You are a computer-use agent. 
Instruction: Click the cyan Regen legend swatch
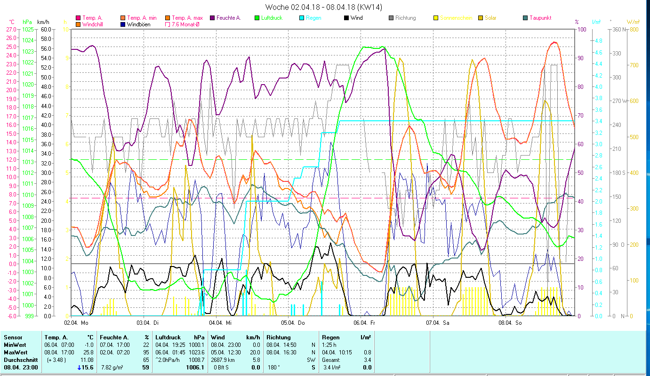pyautogui.click(x=301, y=18)
